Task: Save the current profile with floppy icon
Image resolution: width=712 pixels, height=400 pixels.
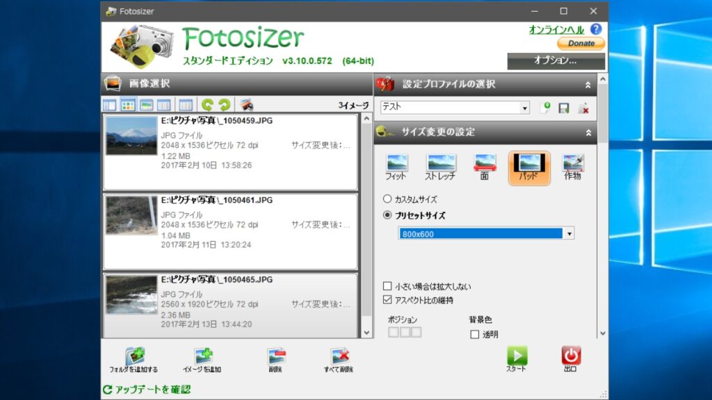Action: pos(564,108)
